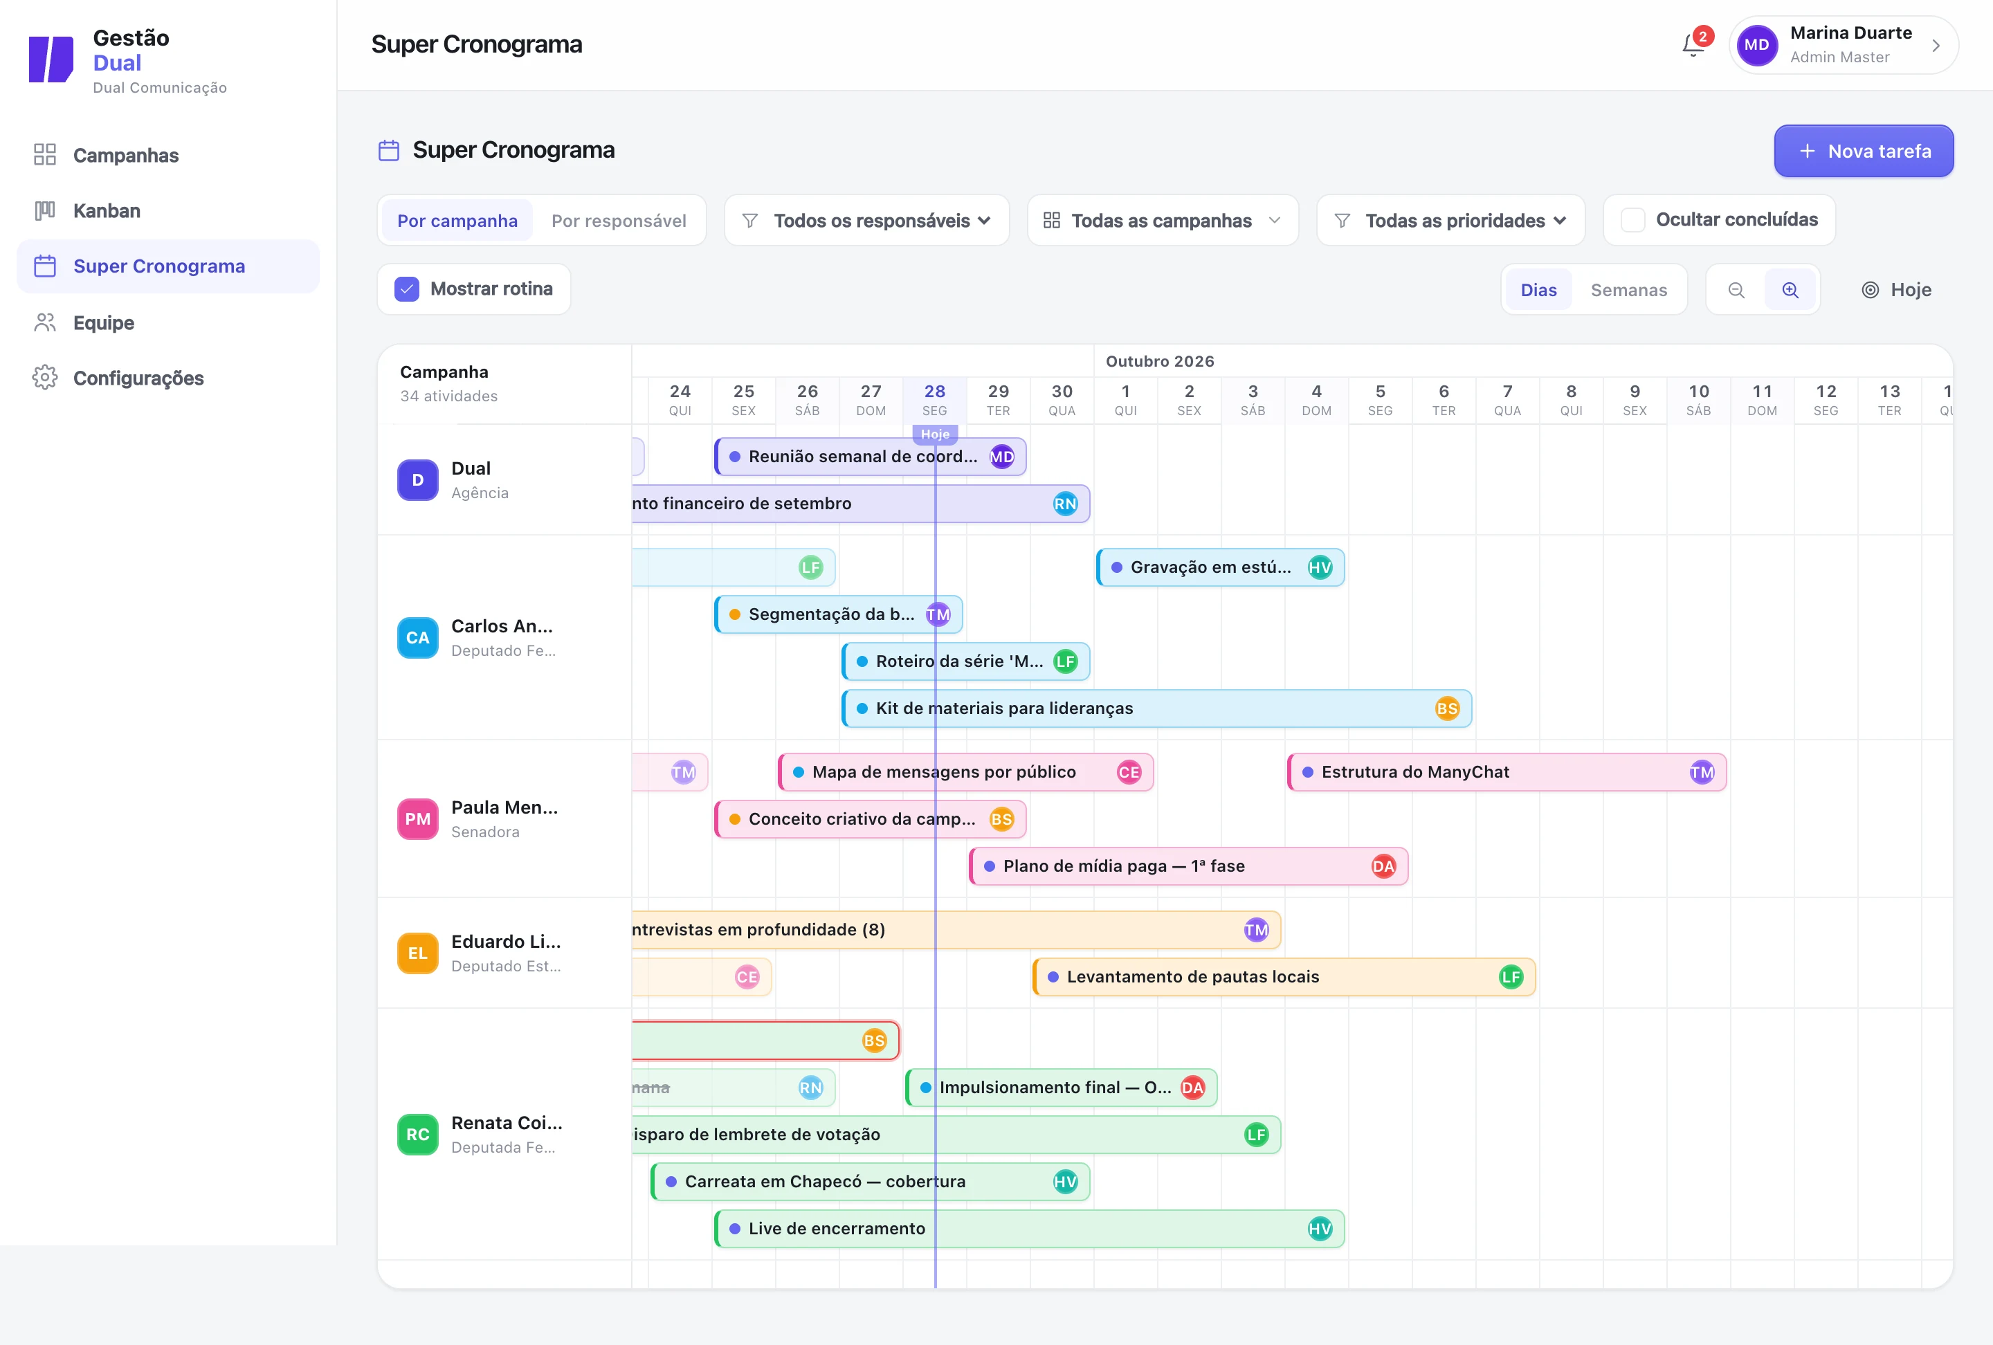Go to Campanhas in the sidebar
This screenshot has width=1993, height=1345.
point(168,155)
